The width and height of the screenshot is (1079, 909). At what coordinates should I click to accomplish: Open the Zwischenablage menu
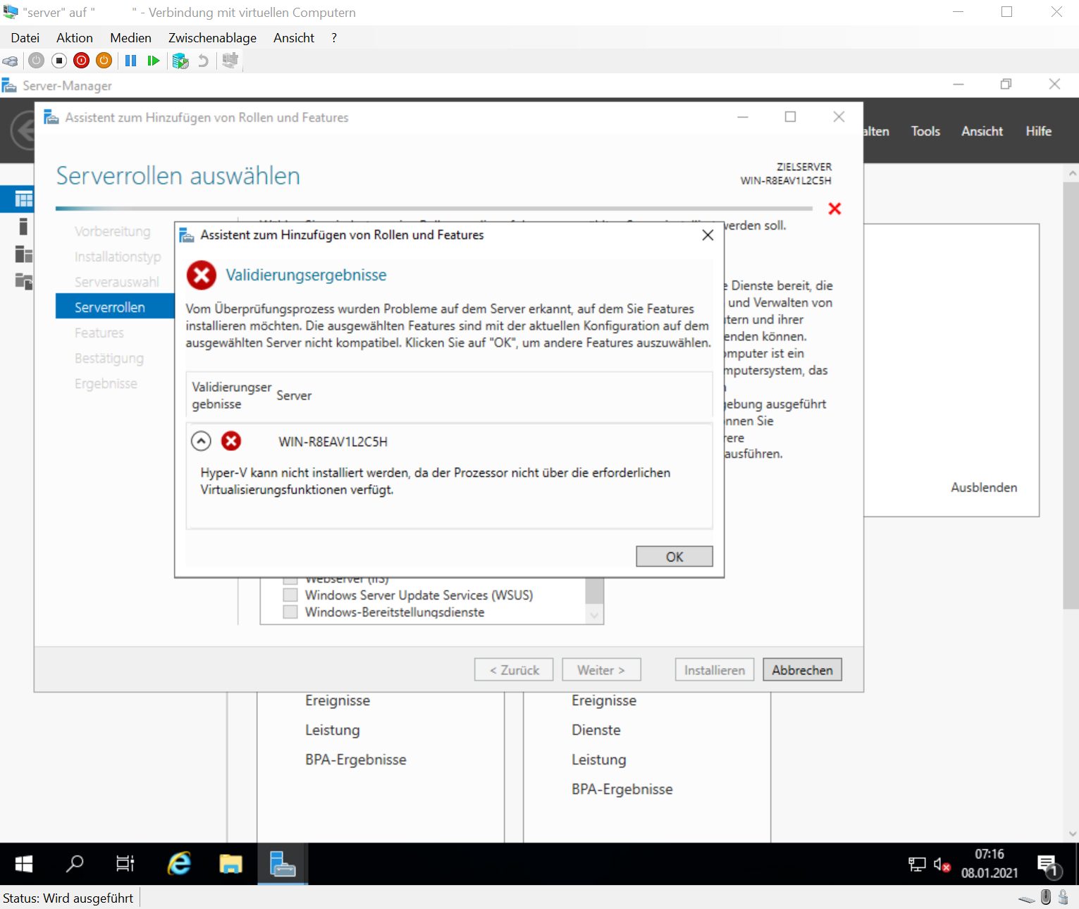tap(212, 38)
